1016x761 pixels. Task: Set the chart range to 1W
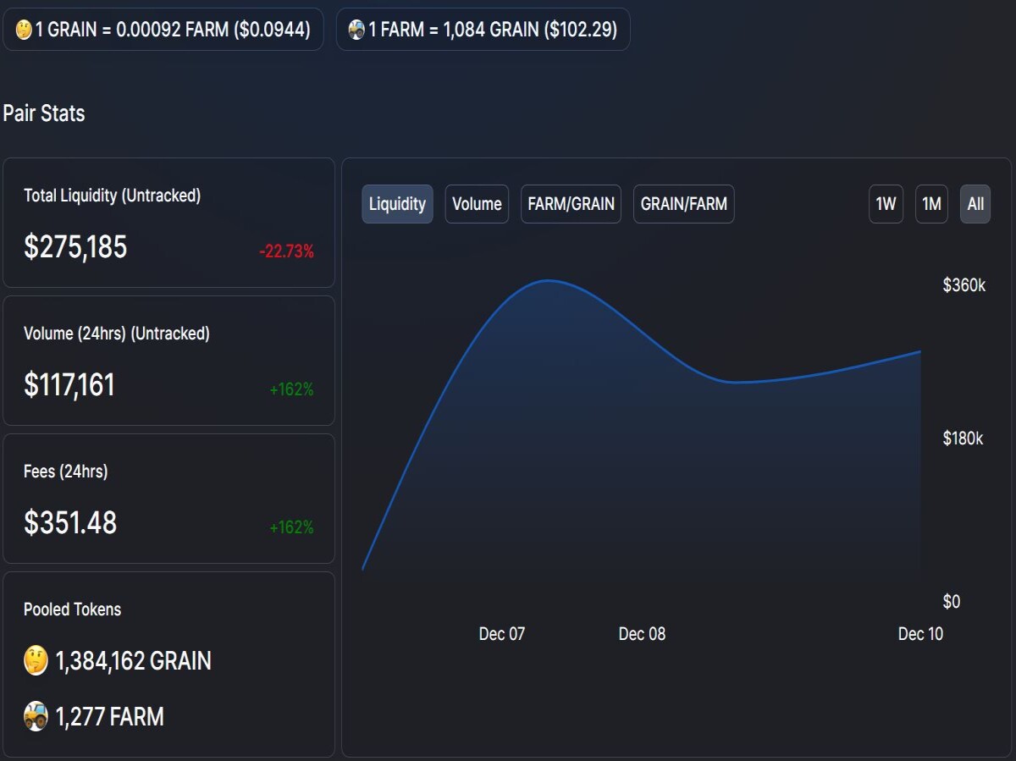(886, 204)
